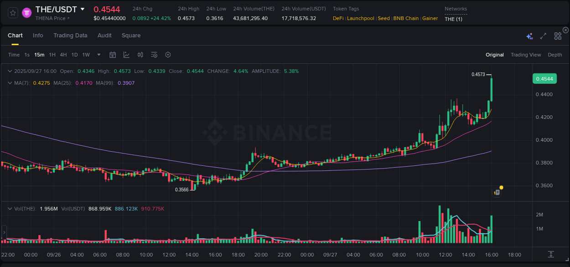The image size is (570, 267).
Task: Open the date range calendar picker
Action: 113,55
